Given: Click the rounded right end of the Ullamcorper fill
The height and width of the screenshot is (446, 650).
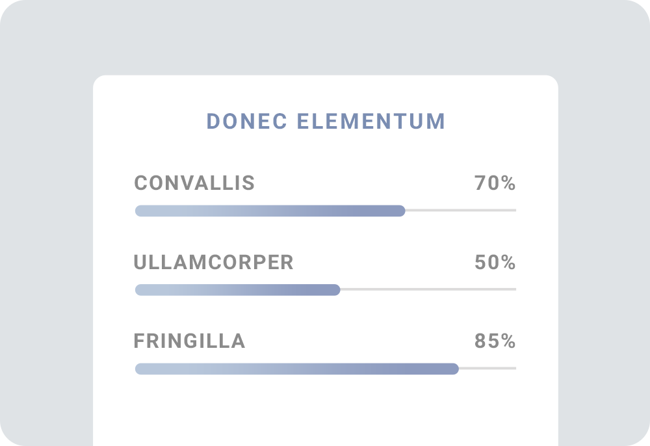Looking at the screenshot, I should [x=336, y=290].
